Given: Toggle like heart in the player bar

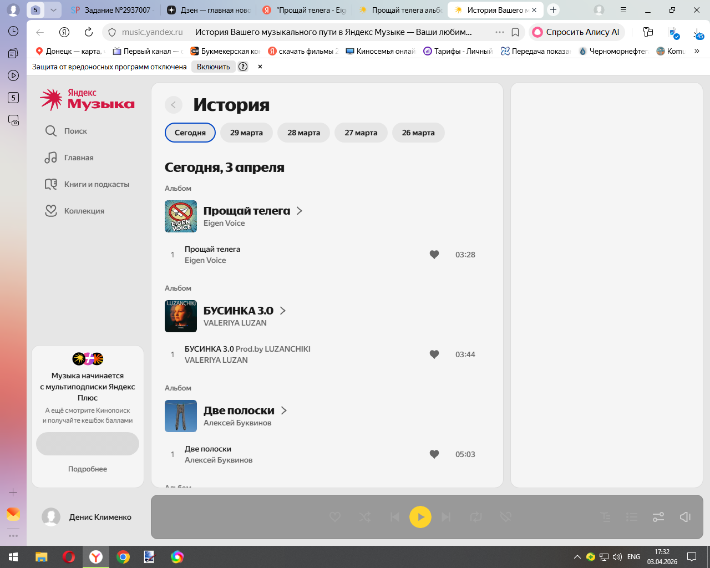Looking at the screenshot, I should point(335,517).
